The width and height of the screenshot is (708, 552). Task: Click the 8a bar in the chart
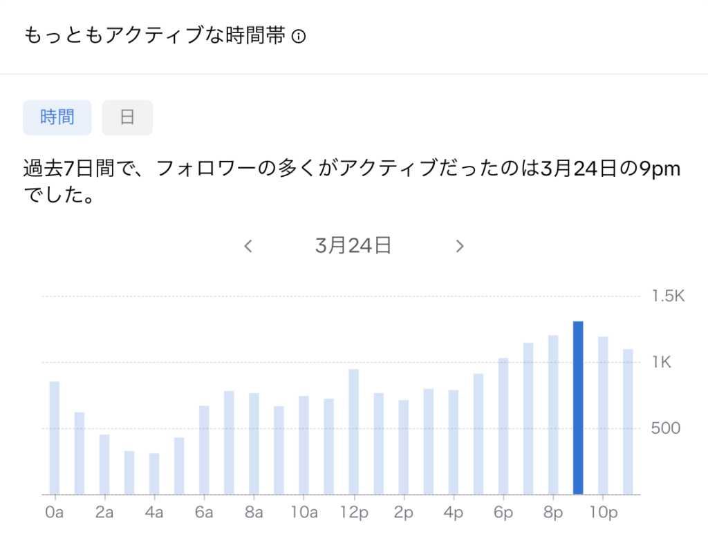tap(254, 444)
